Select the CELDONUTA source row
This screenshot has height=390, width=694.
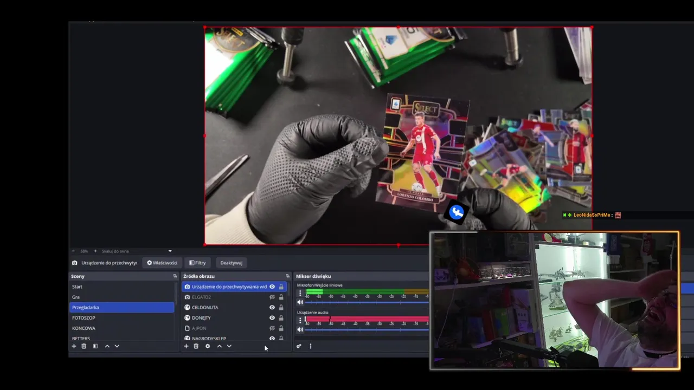tap(234, 307)
